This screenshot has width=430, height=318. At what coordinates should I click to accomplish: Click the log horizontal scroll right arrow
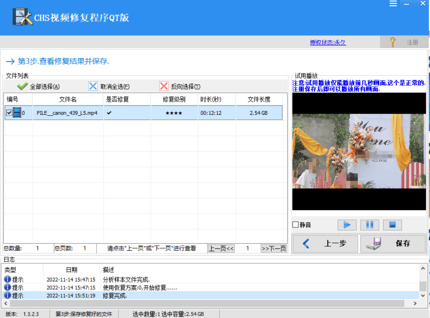point(415,303)
